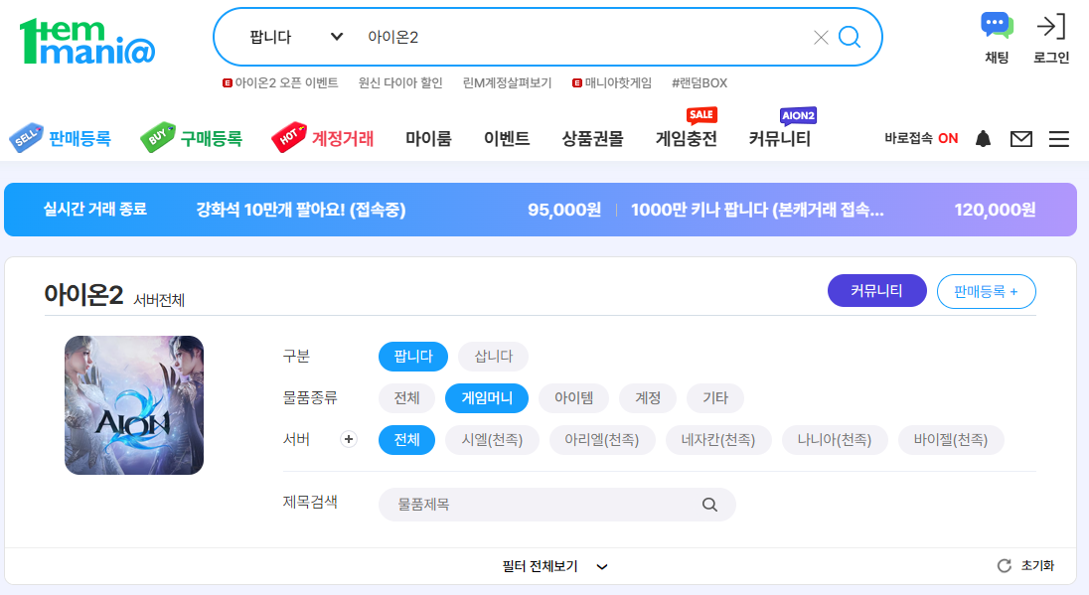Open the mail envelope icon
This screenshot has width=1089, height=595.
click(x=1021, y=139)
